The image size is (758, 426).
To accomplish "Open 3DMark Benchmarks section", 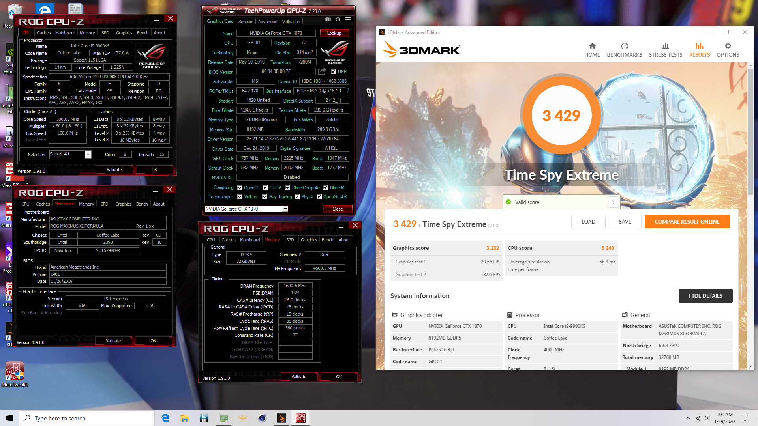I will tap(625, 50).
